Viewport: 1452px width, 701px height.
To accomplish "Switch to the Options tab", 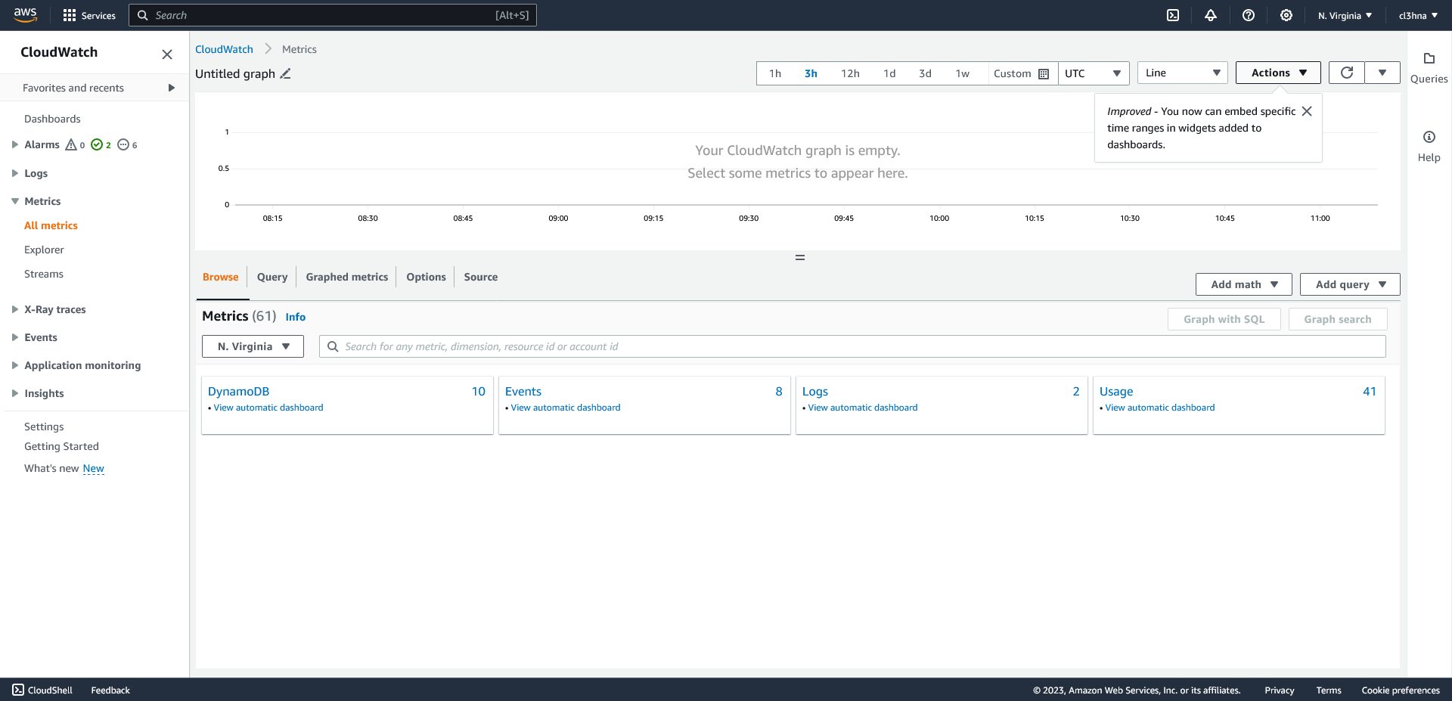I will point(426,277).
